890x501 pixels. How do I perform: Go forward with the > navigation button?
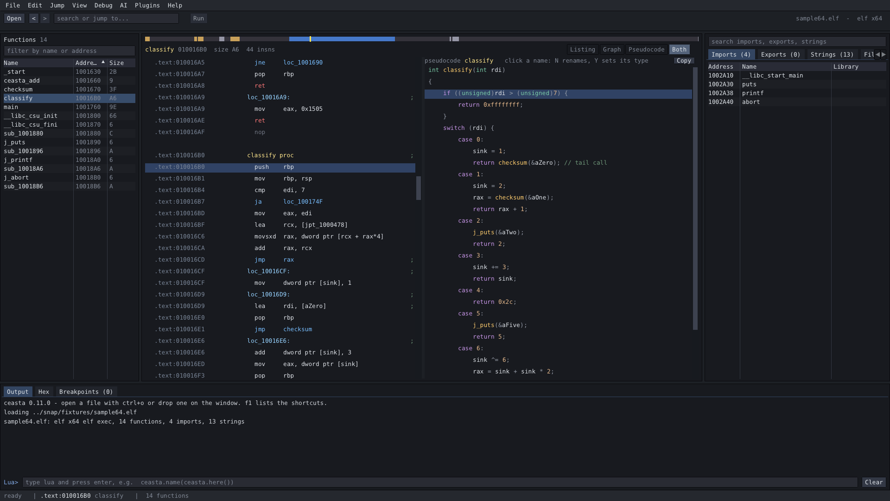coord(44,19)
